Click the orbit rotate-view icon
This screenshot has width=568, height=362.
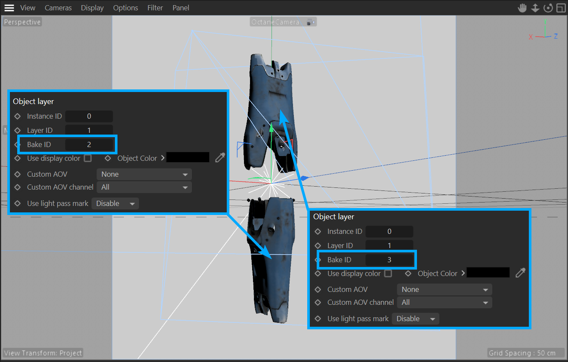(x=548, y=8)
